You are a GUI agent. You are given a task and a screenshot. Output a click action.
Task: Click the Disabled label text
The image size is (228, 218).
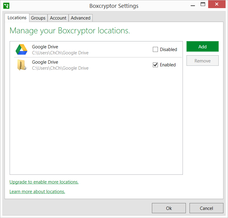168,49
